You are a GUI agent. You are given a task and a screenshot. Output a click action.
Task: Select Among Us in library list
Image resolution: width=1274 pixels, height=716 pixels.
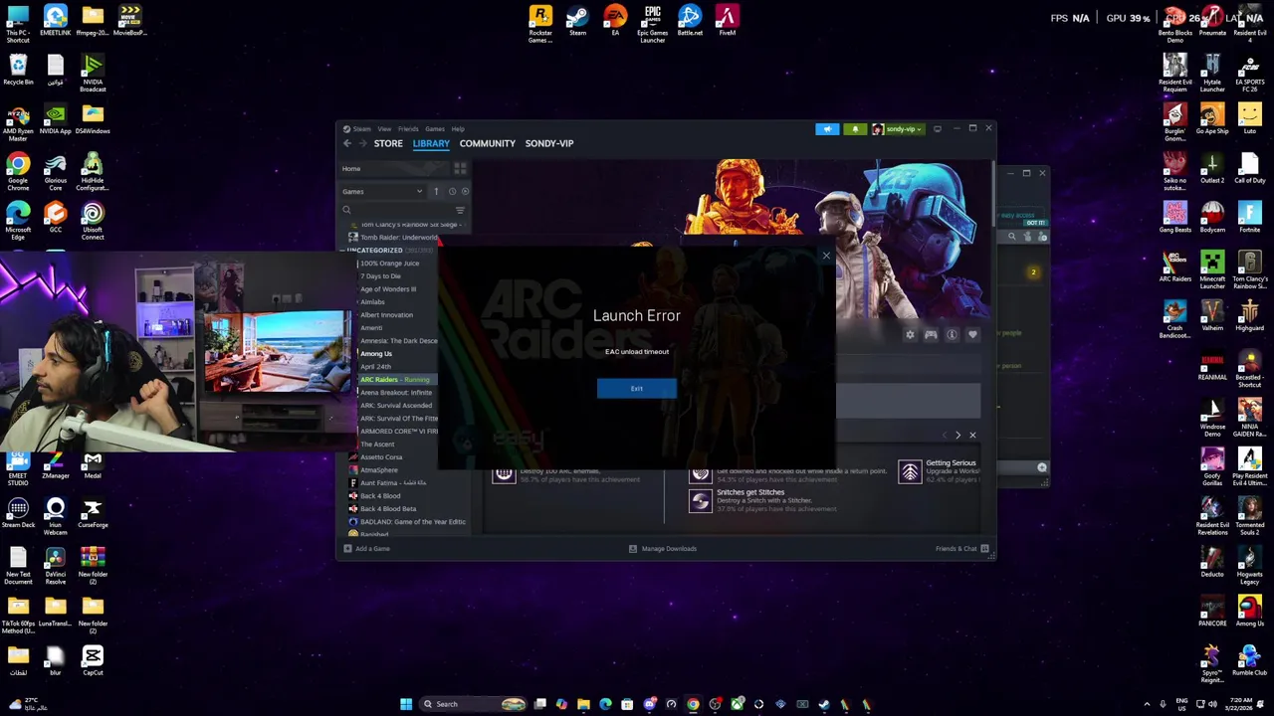(x=376, y=354)
